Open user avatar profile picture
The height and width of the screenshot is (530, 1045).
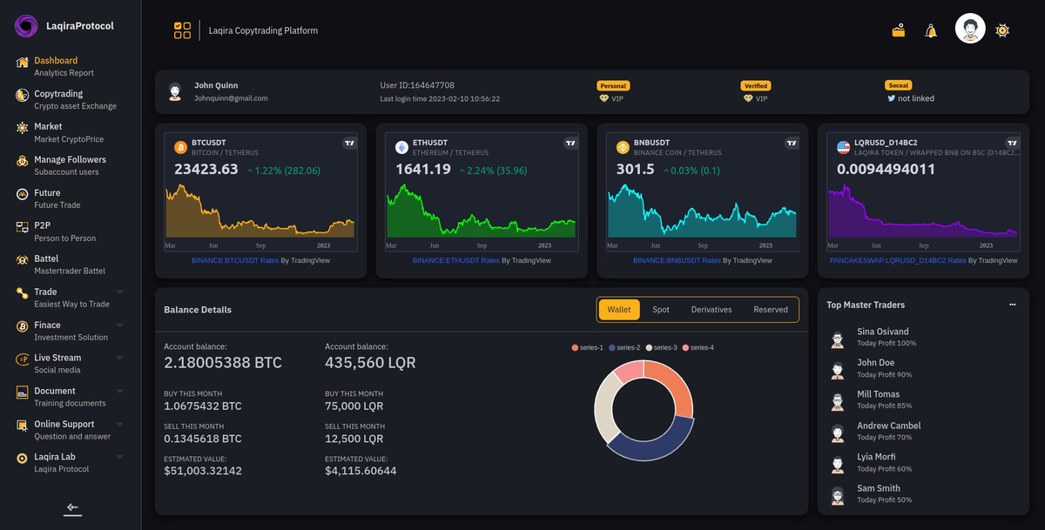click(x=970, y=29)
